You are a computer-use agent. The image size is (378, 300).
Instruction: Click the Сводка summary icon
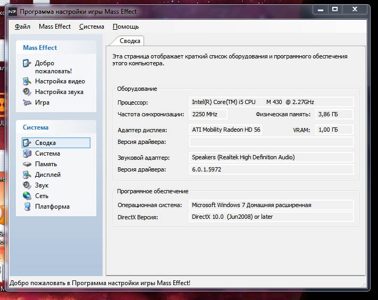point(27,143)
